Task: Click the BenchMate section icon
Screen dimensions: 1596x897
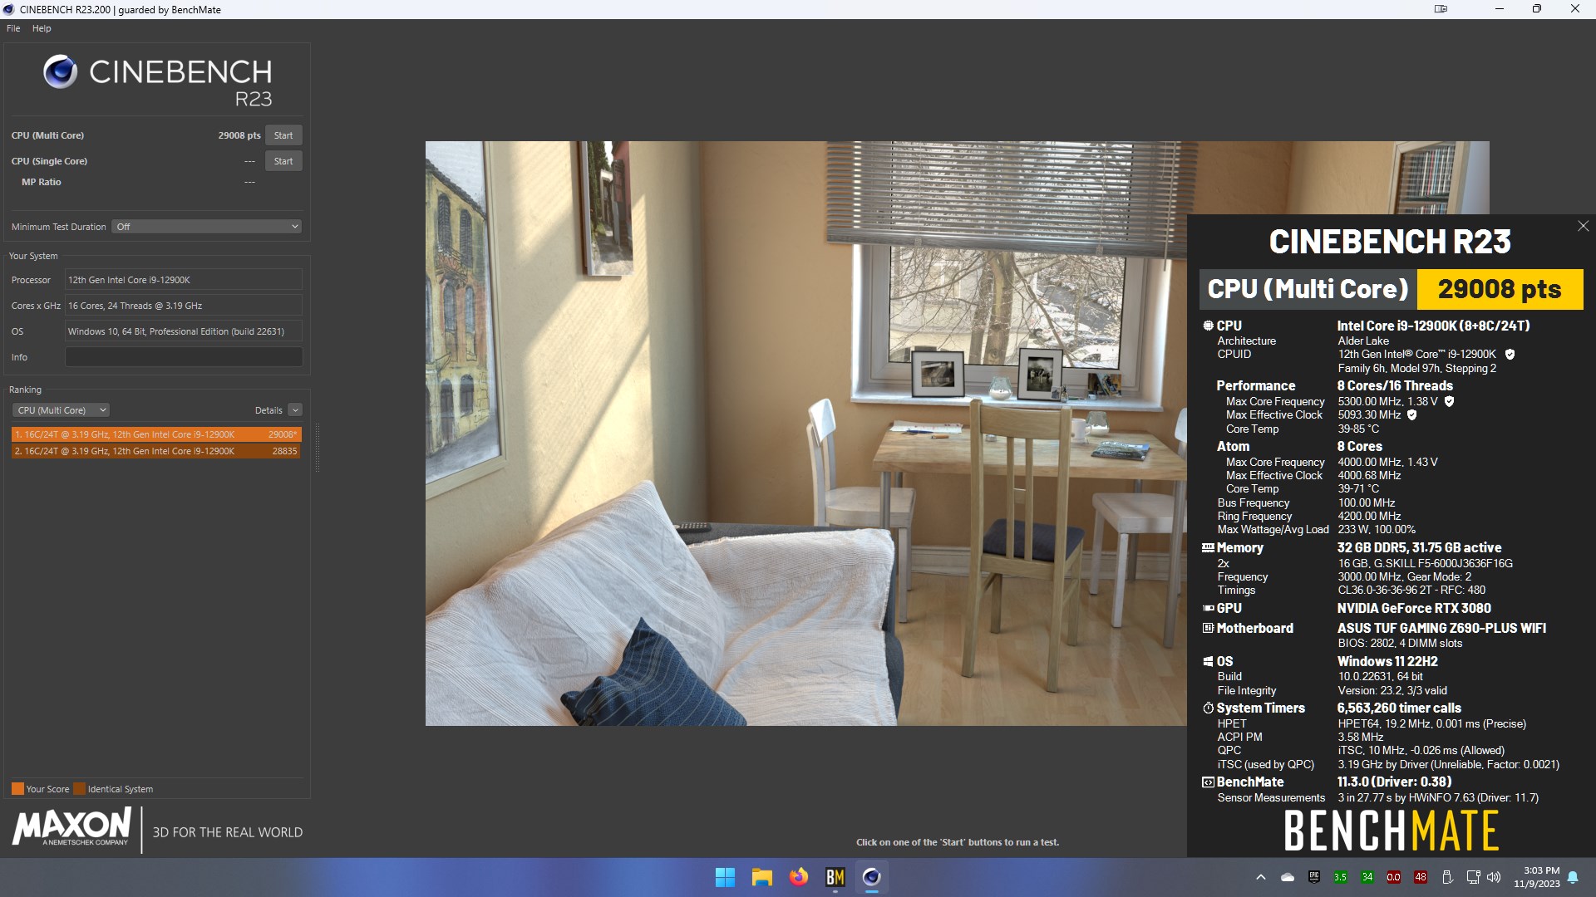Action: (1208, 782)
